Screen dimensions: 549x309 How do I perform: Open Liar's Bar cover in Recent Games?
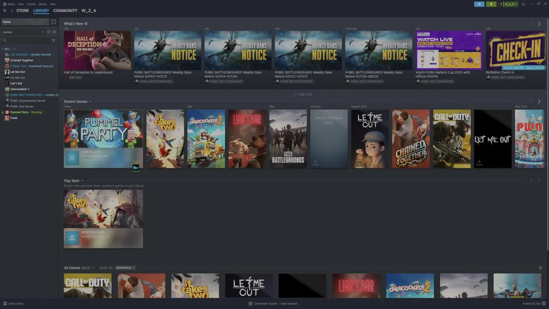coord(247,139)
